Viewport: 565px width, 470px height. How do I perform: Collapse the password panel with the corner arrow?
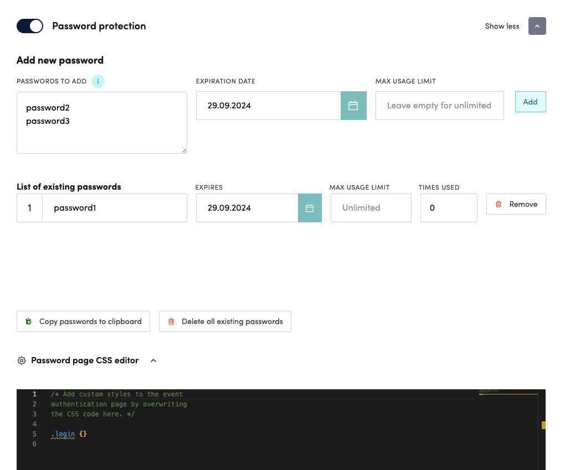(x=537, y=26)
